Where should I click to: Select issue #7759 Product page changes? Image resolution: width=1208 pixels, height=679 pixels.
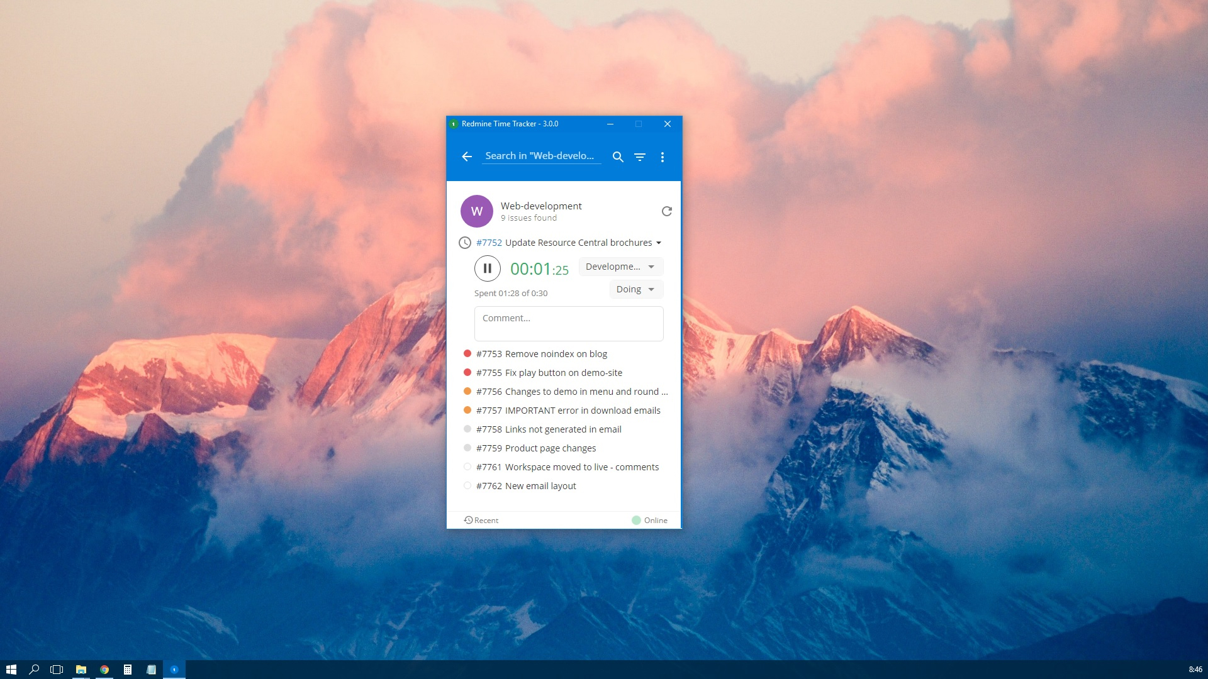pos(536,448)
